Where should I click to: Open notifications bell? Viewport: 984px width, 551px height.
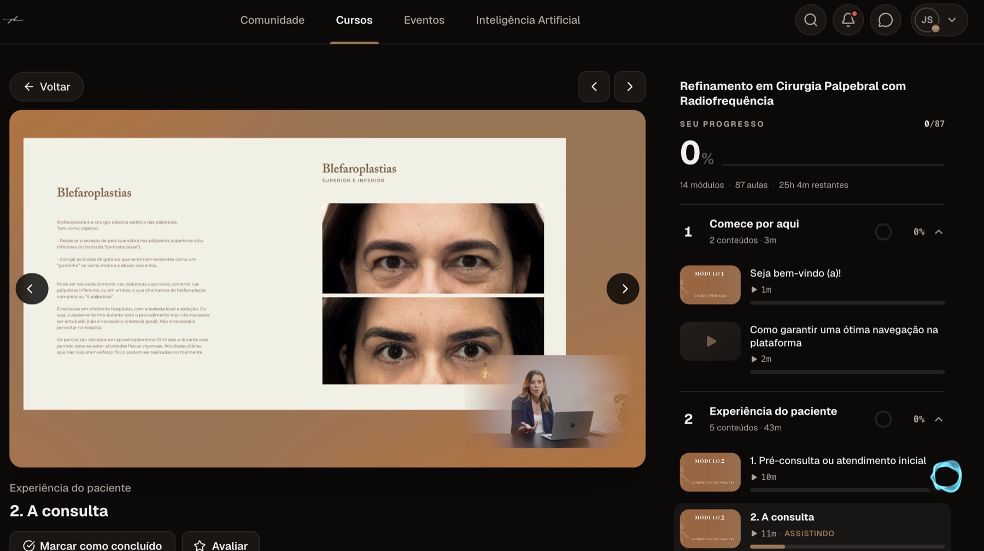(848, 20)
